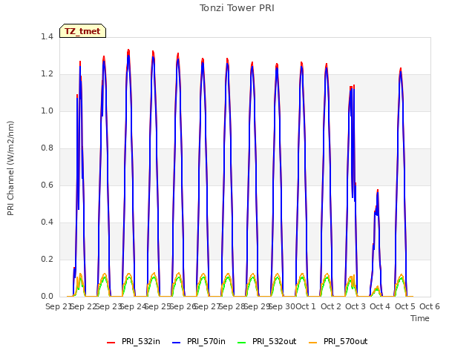Click the low Oct 4 peak near 0.58
Screen dimensions: 475x356
[378, 191]
